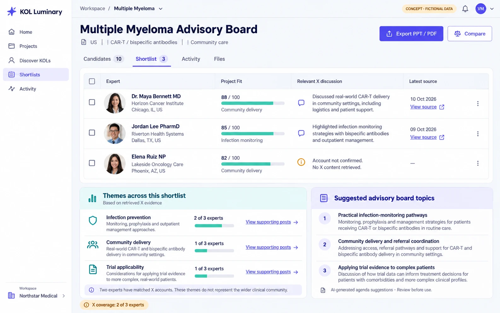500x313 pixels.
Task: Click the Community delivery people icon
Action: pyautogui.click(x=93, y=245)
